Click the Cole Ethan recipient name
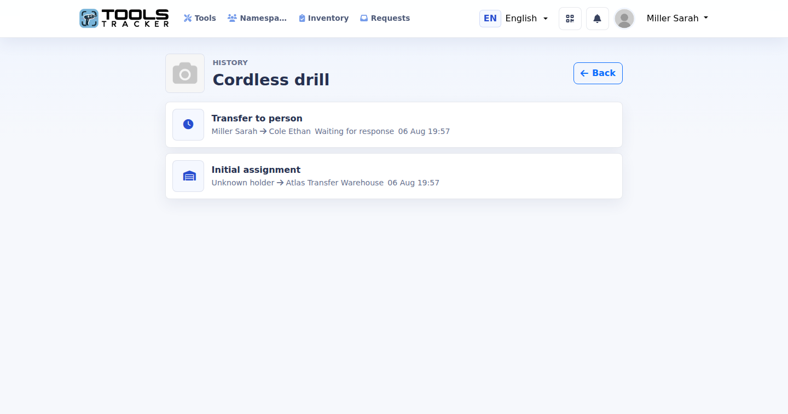788x414 pixels. 290,131
